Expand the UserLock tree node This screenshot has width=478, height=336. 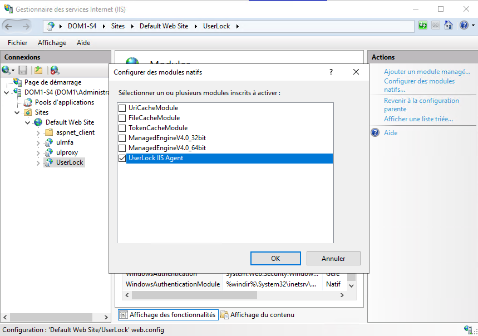coord(38,163)
